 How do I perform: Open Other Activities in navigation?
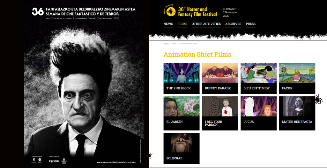[206, 24]
